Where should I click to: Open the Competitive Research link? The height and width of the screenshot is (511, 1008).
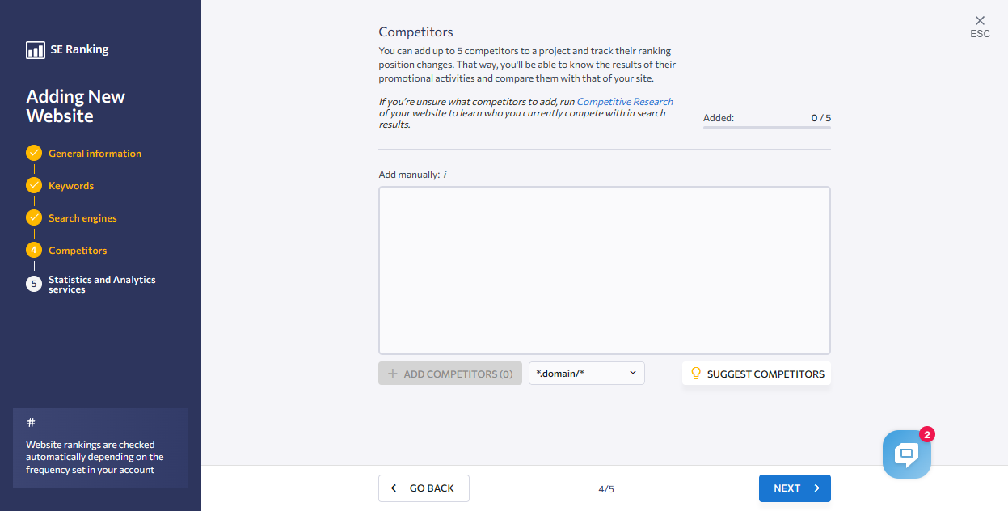point(625,102)
